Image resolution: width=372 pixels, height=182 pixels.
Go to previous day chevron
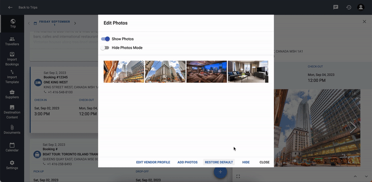pyautogui.click(x=29, y=23)
